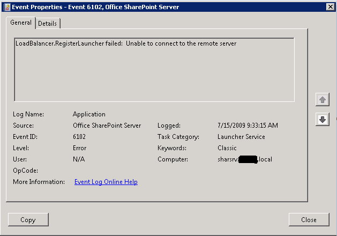Switch to the Details tab

click(x=48, y=24)
